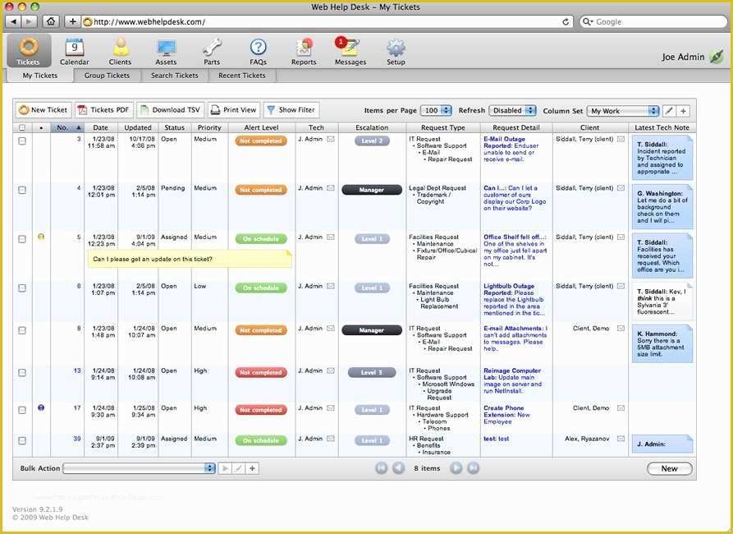Check ticket 8 checkbox
Image resolution: width=733 pixels, height=534 pixels.
22,330
